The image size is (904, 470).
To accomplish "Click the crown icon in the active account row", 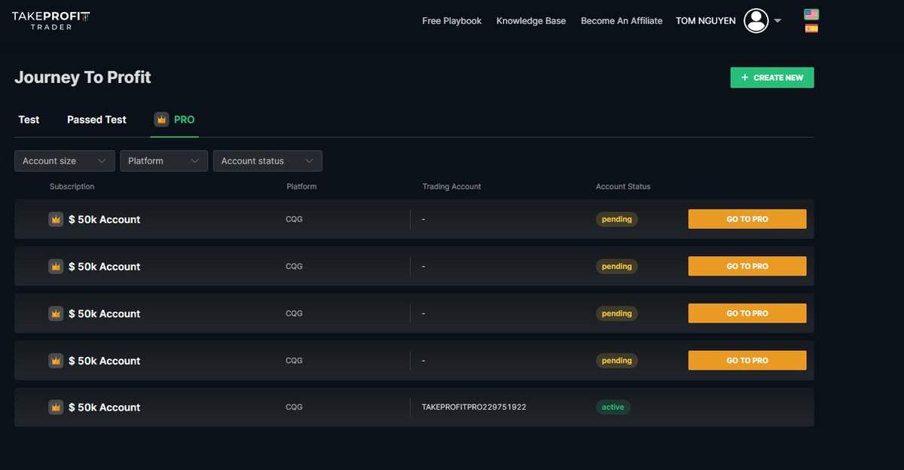I will [56, 407].
